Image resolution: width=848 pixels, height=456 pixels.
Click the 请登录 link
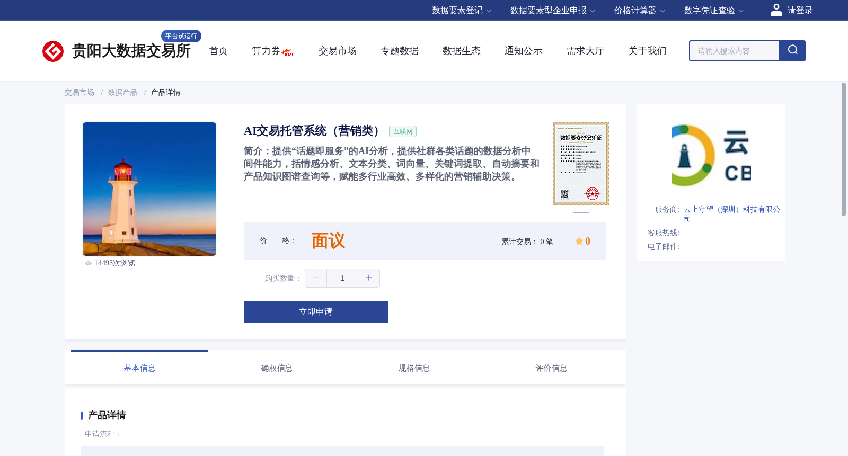(800, 11)
